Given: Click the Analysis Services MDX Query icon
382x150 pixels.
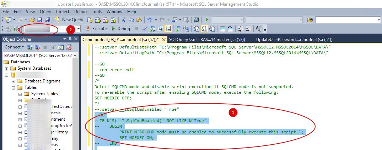Looking at the screenshot, I should coord(98,20).
